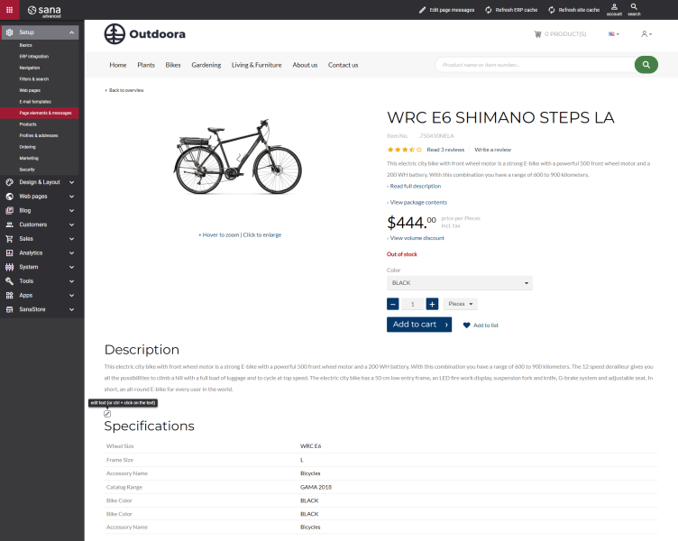
Task: Click the Customers people icon
Action: 10,225
